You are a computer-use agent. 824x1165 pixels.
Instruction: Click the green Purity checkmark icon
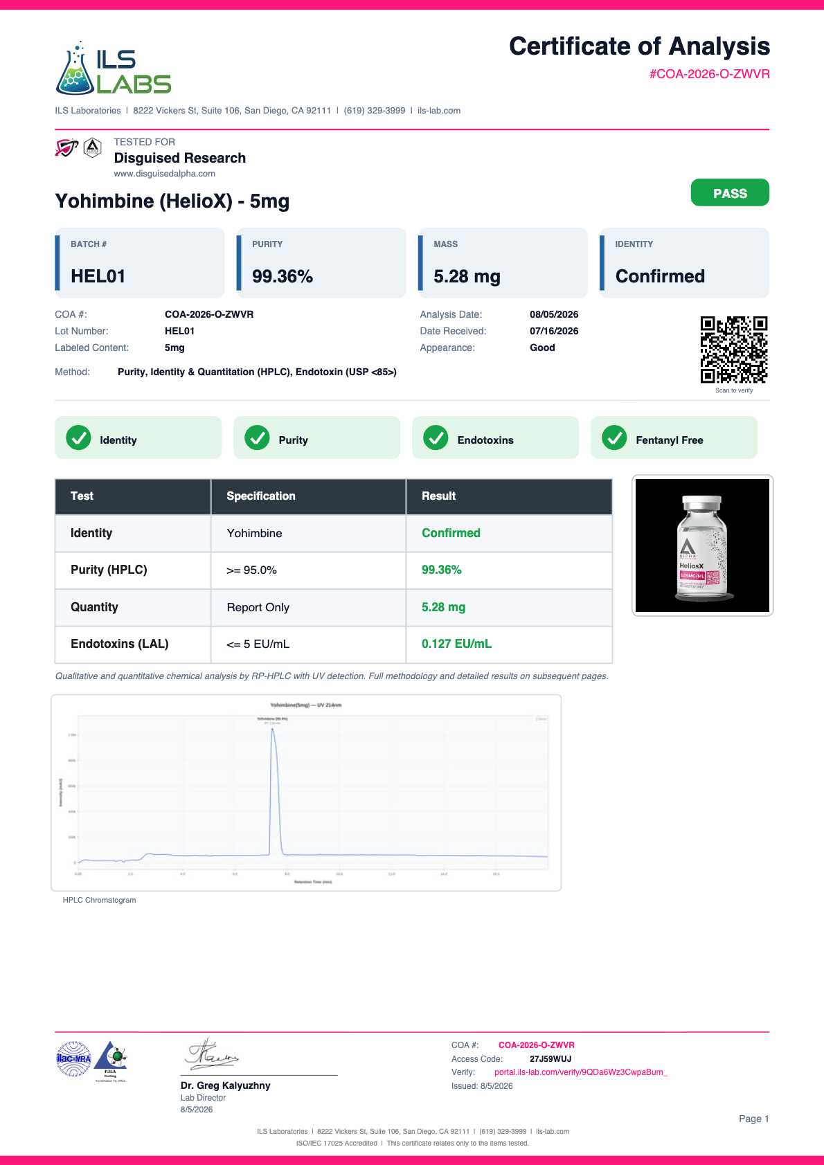[x=257, y=437]
